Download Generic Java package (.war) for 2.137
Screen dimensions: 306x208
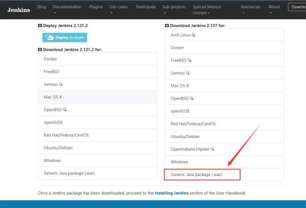225,175
